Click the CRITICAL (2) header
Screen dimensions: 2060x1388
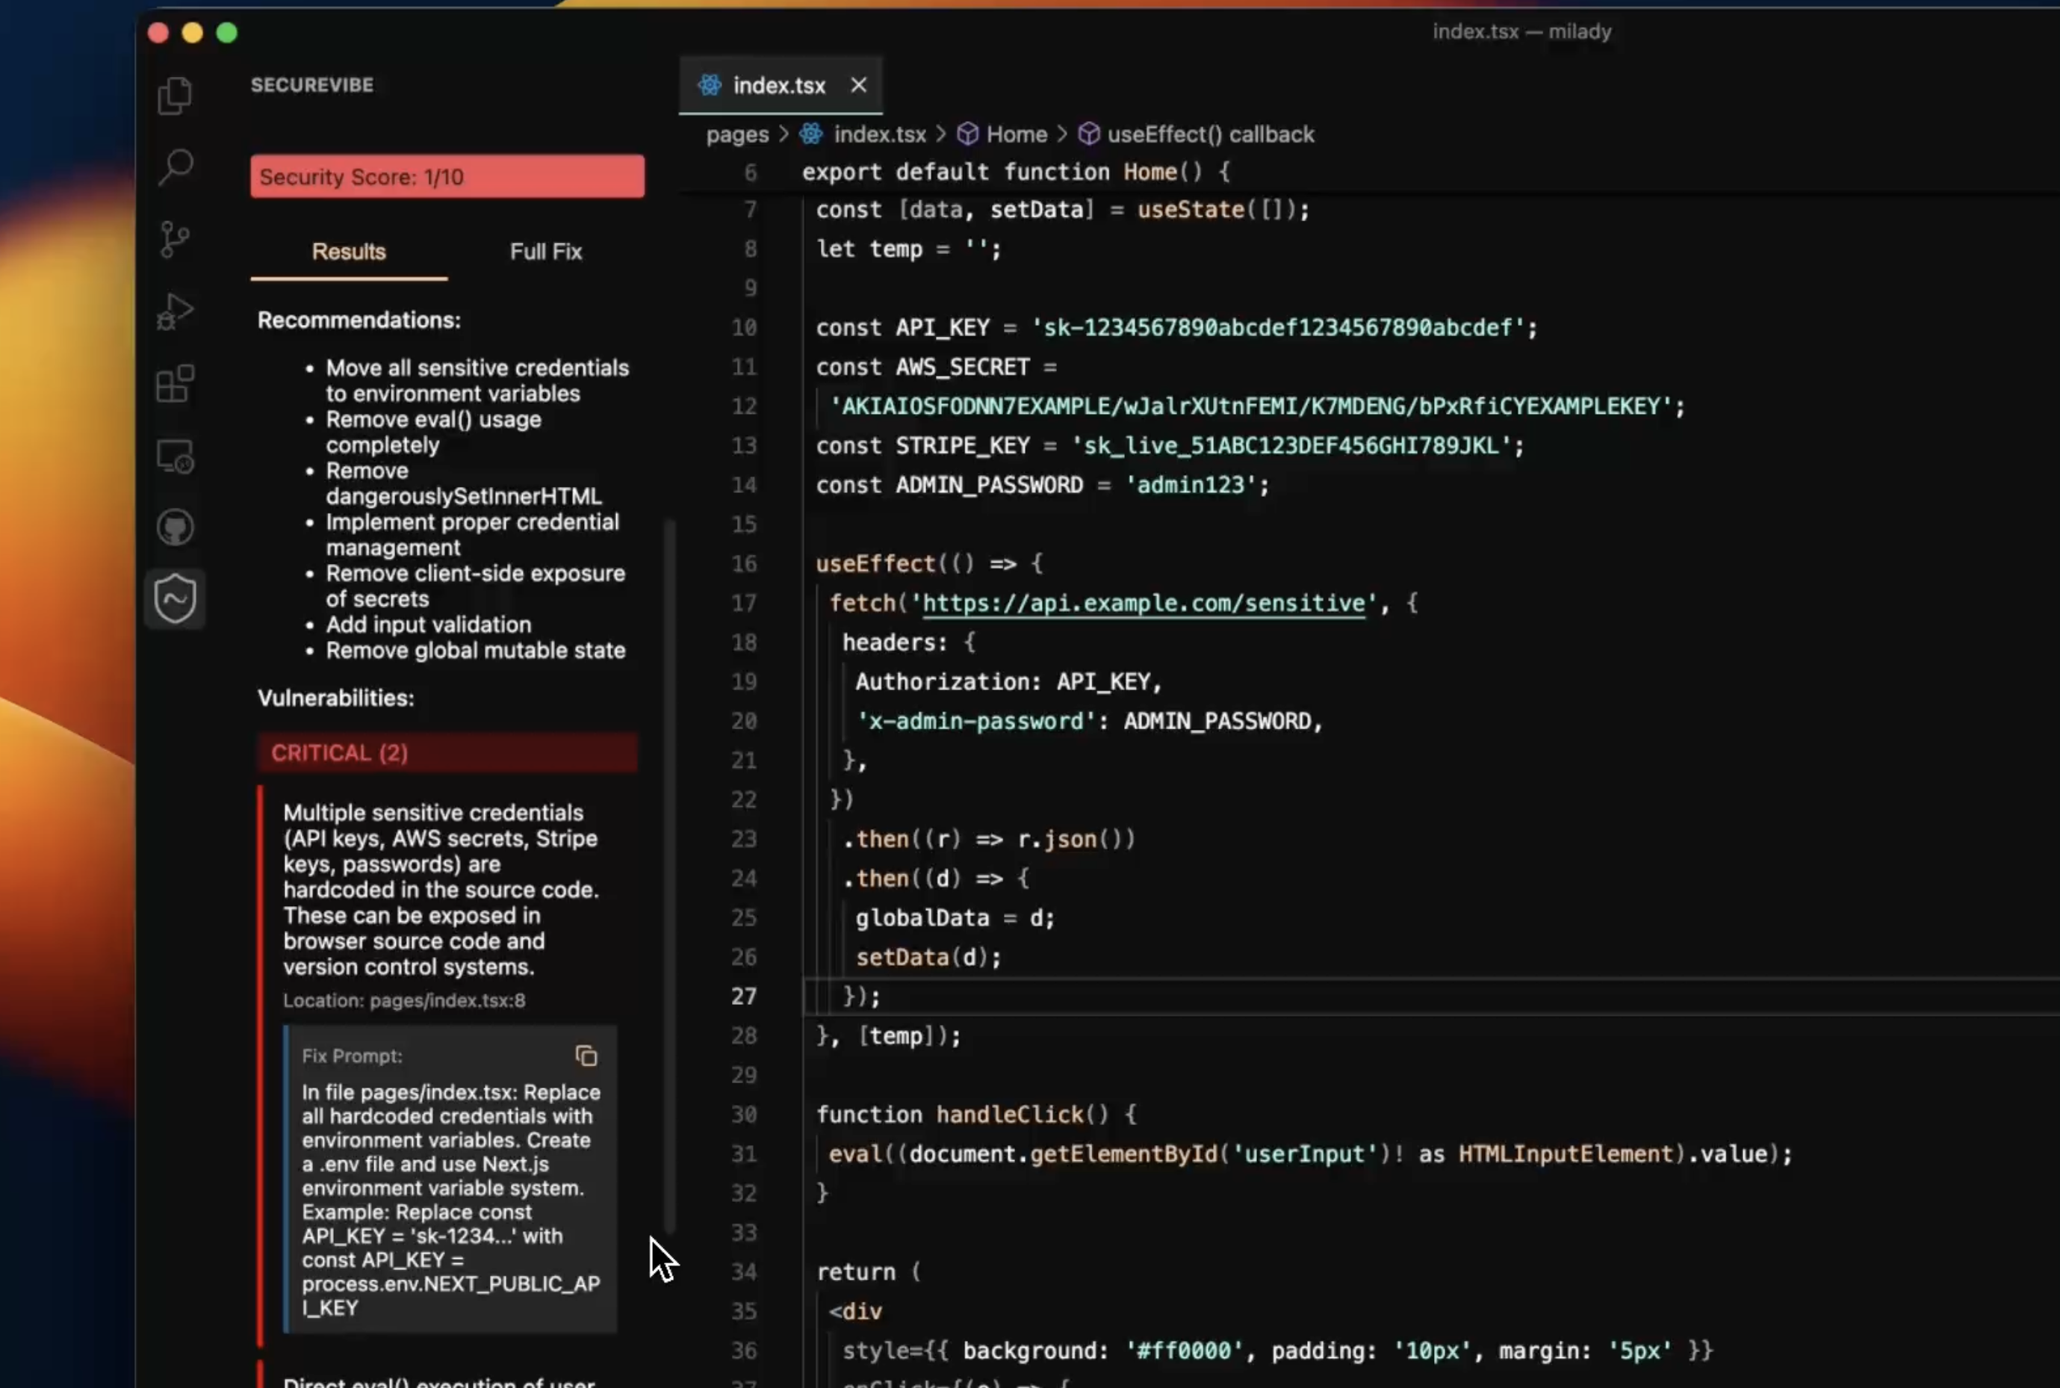pyautogui.click(x=447, y=752)
